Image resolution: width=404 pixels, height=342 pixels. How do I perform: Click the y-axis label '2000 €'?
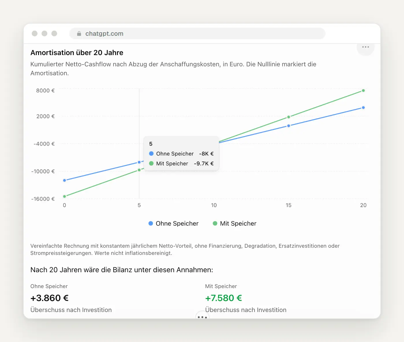pyautogui.click(x=45, y=116)
